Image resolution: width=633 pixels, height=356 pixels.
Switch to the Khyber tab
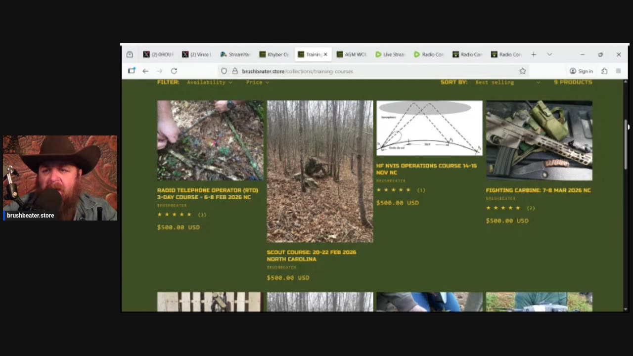pos(274,54)
